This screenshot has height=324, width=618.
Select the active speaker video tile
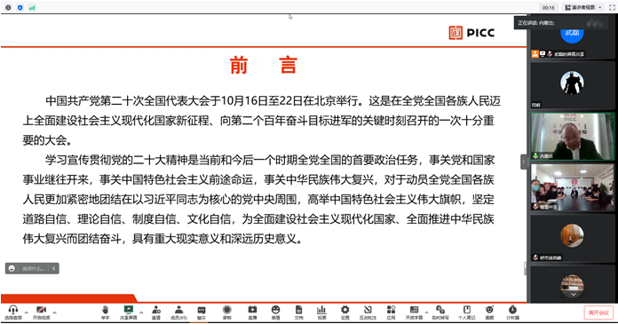573,137
